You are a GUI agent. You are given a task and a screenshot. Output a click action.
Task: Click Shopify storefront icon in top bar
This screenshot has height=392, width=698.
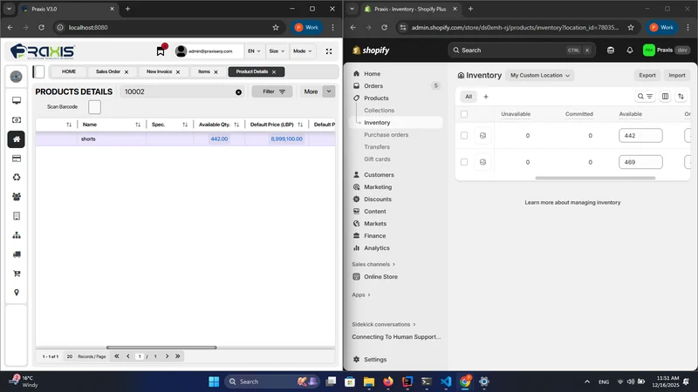click(x=610, y=51)
